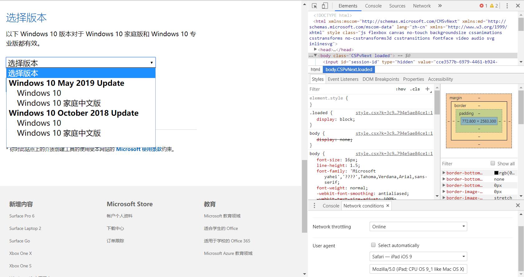Open the Properties sidebar tab
This screenshot has height=277, width=524.
(x=413, y=79)
